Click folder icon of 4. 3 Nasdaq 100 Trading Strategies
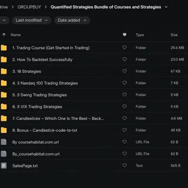188x188 pixels. 4,83
